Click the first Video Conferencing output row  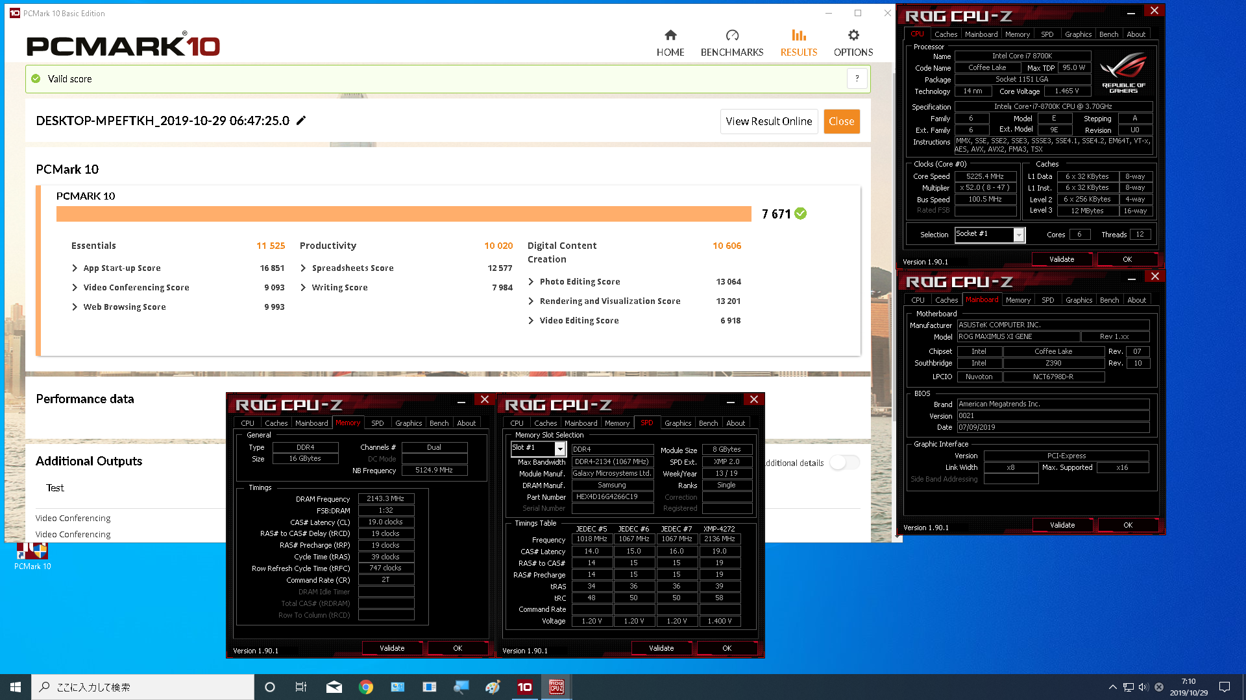pos(73,518)
